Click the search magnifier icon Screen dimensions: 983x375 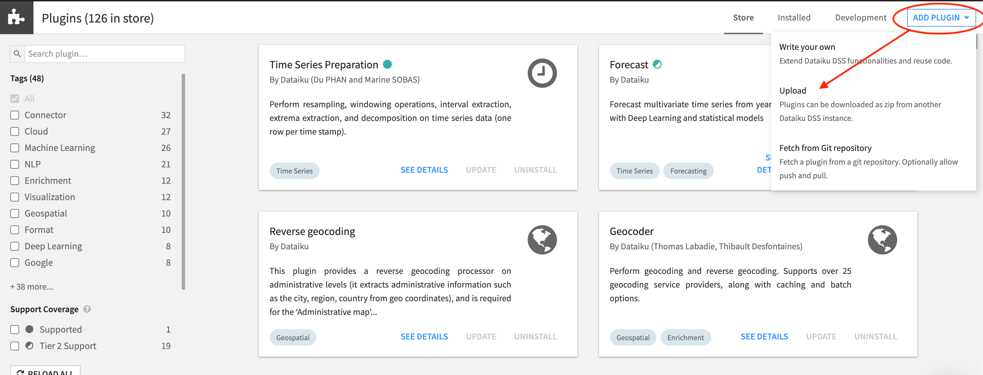click(x=17, y=54)
